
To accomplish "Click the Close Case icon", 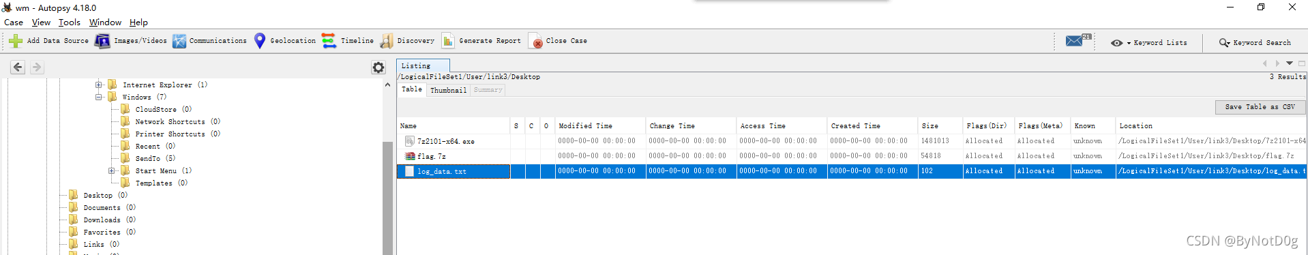I will pyautogui.click(x=535, y=42).
